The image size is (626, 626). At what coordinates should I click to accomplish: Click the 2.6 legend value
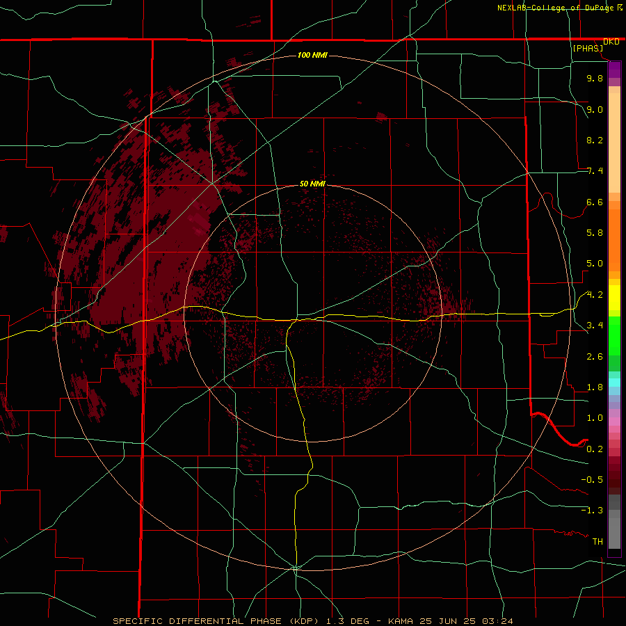595,357
